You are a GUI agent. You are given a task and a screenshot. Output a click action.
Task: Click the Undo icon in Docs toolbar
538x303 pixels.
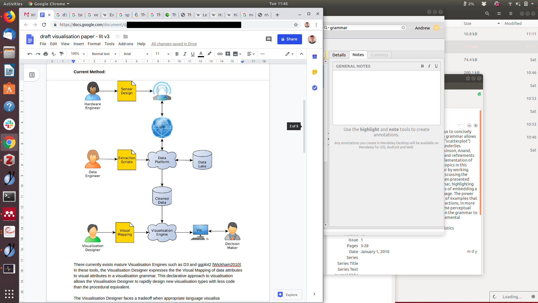[30, 54]
